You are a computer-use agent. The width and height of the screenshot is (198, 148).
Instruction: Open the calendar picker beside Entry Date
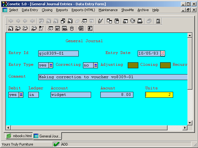pos(163,53)
